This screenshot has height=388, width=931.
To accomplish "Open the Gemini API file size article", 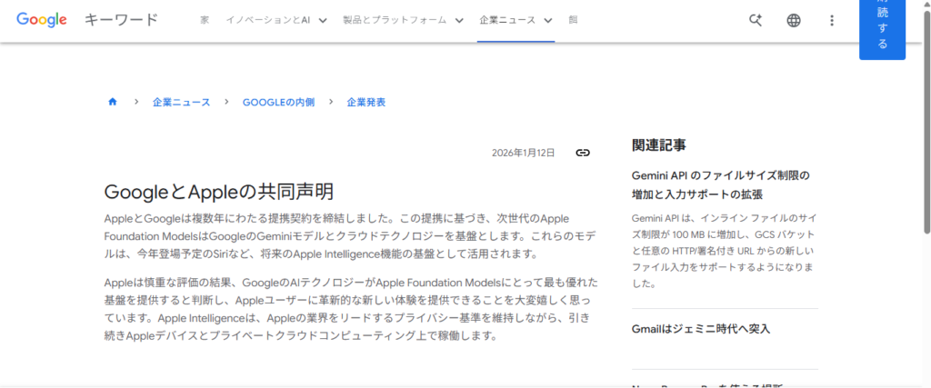I will point(720,184).
